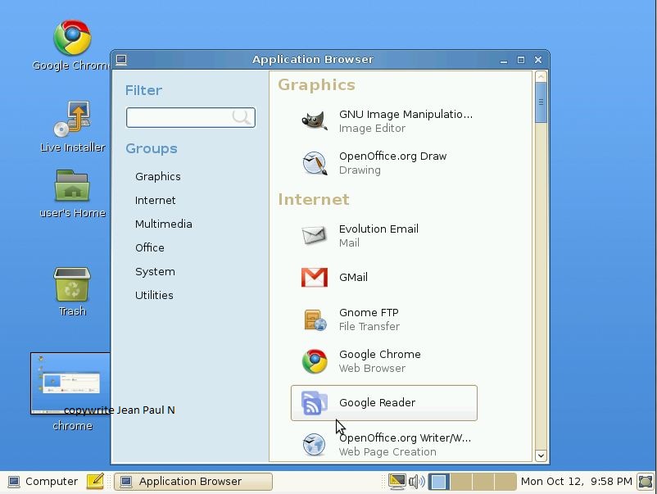
Task: Show the Office group applications
Action: pyautogui.click(x=150, y=248)
